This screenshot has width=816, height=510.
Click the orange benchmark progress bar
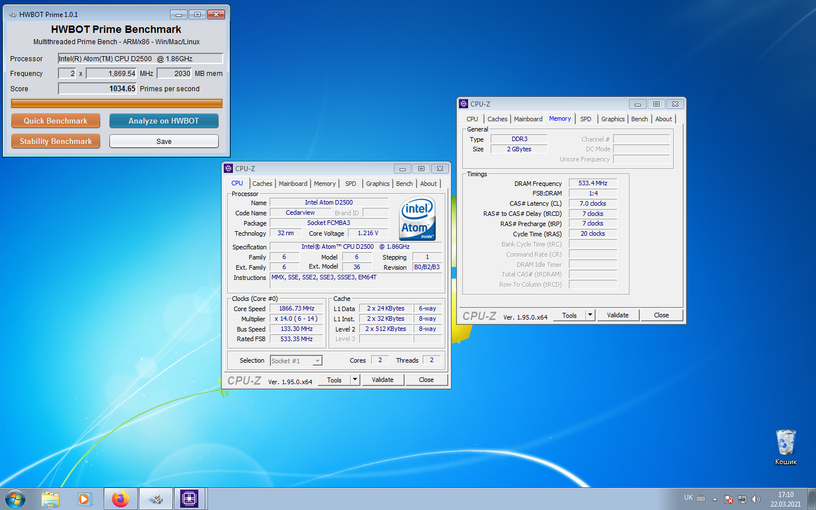click(x=117, y=103)
